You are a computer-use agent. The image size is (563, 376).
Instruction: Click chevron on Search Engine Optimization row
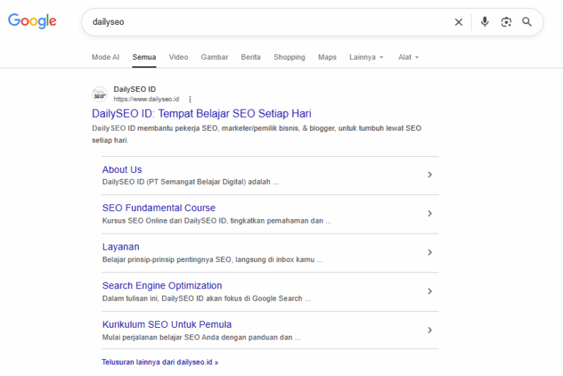[430, 291]
